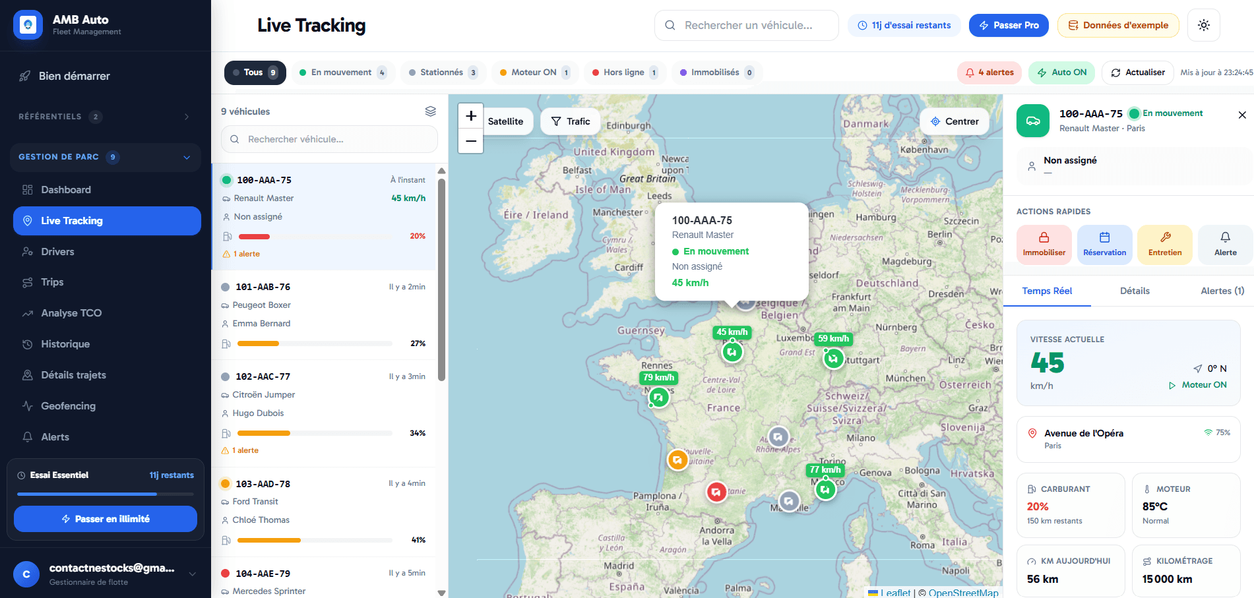Click the 45 km/h vehicle marker
The width and height of the screenshot is (1254, 598).
tap(732, 352)
